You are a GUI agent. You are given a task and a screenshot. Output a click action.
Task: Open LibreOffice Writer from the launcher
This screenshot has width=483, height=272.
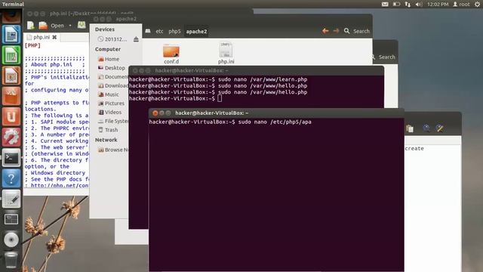point(11,35)
